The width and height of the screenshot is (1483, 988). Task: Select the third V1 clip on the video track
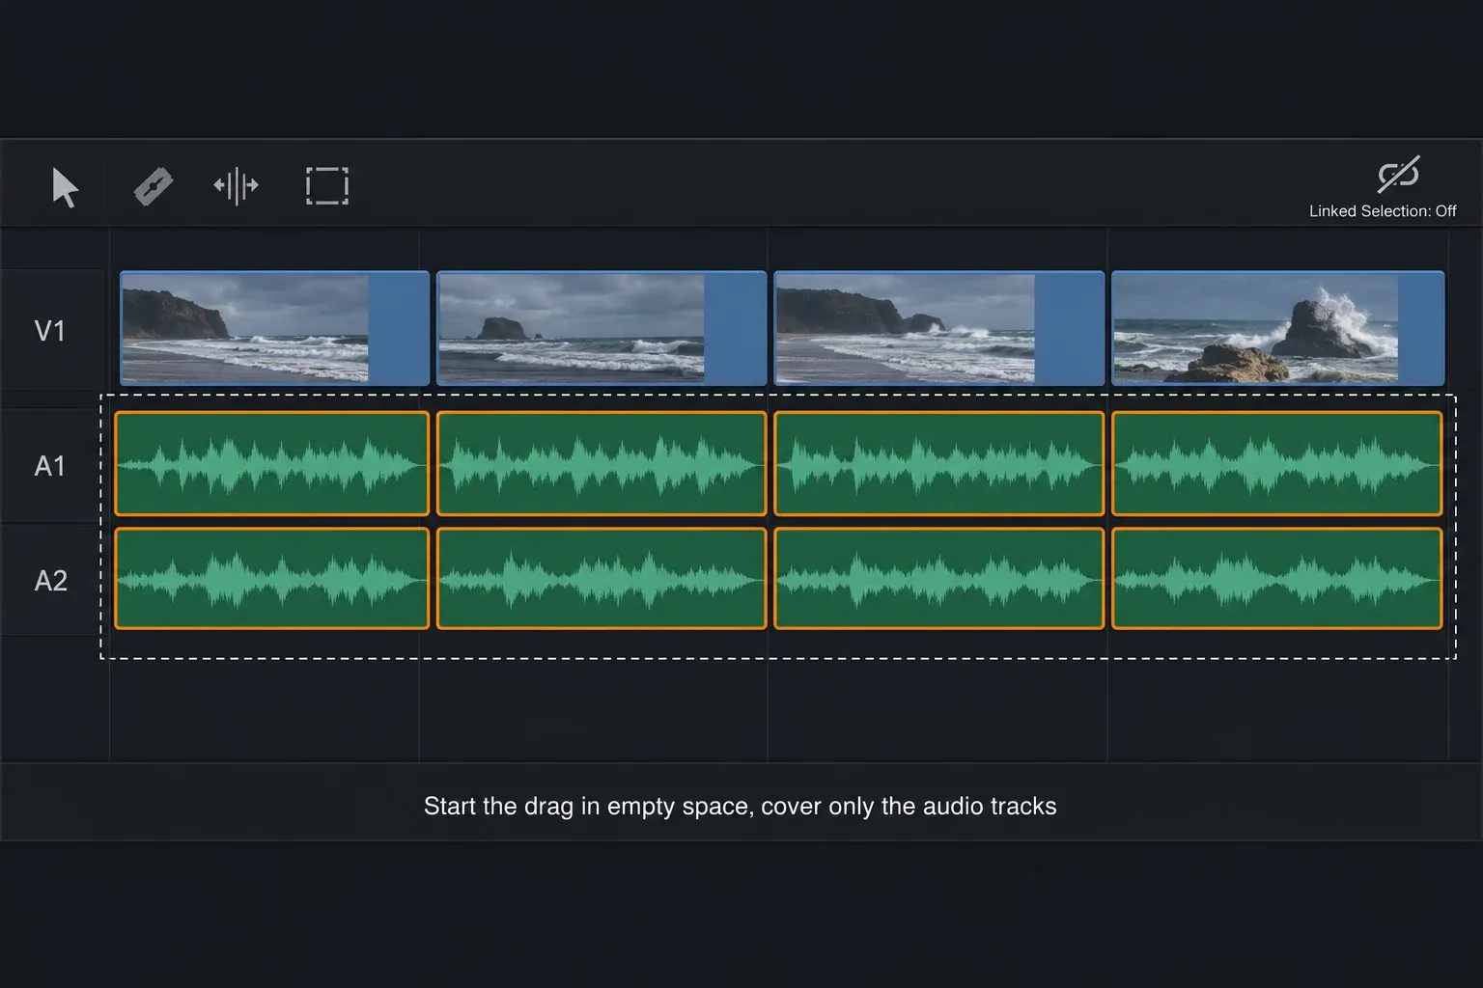(x=939, y=328)
